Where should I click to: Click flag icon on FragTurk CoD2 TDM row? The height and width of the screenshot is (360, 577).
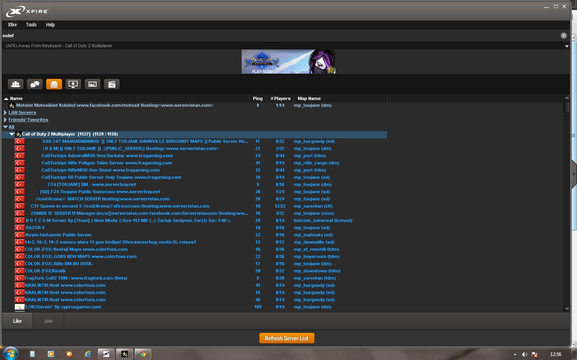[x=20, y=278]
